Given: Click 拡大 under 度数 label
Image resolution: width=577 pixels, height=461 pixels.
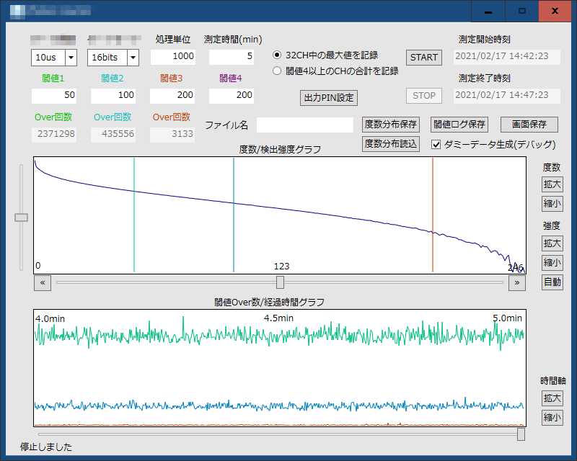Looking at the screenshot, I should (x=552, y=184).
